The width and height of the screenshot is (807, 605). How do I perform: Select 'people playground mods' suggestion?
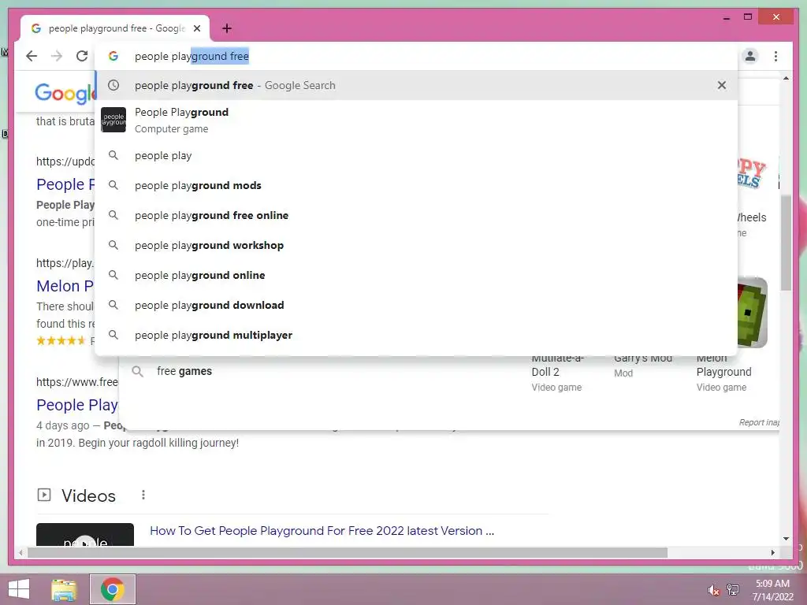pos(416,185)
